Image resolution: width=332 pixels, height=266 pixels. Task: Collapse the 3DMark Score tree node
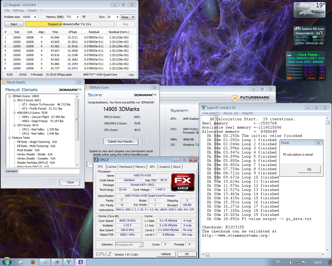tap(10, 96)
